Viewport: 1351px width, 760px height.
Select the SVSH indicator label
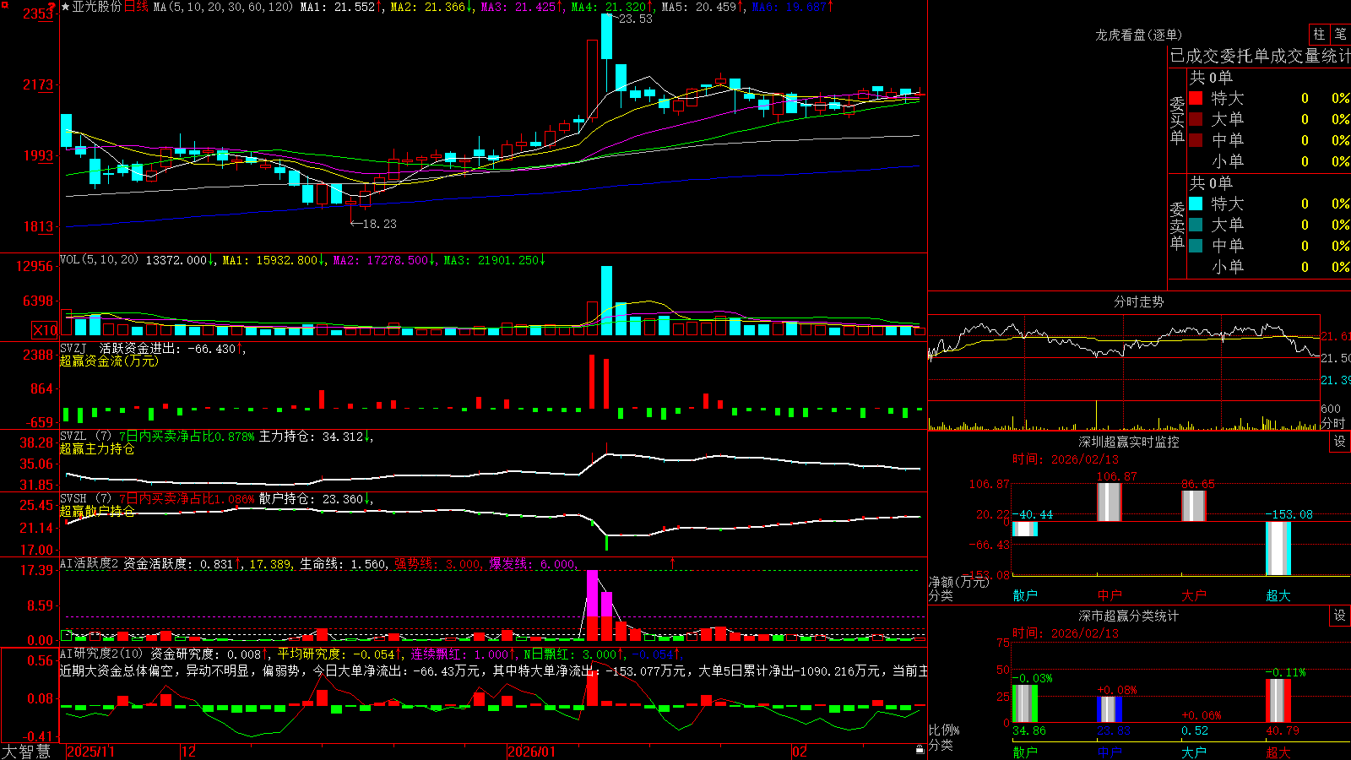[73, 498]
